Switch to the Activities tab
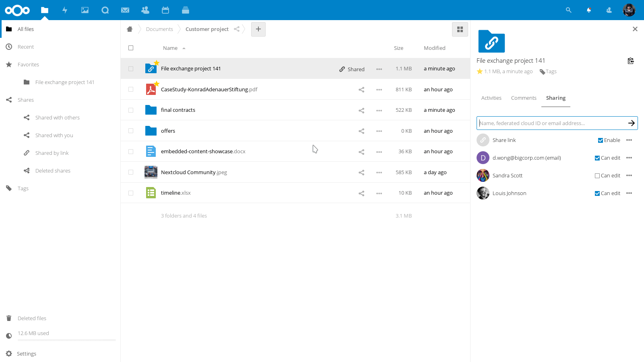Image resolution: width=644 pixels, height=362 pixels. coord(491,98)
